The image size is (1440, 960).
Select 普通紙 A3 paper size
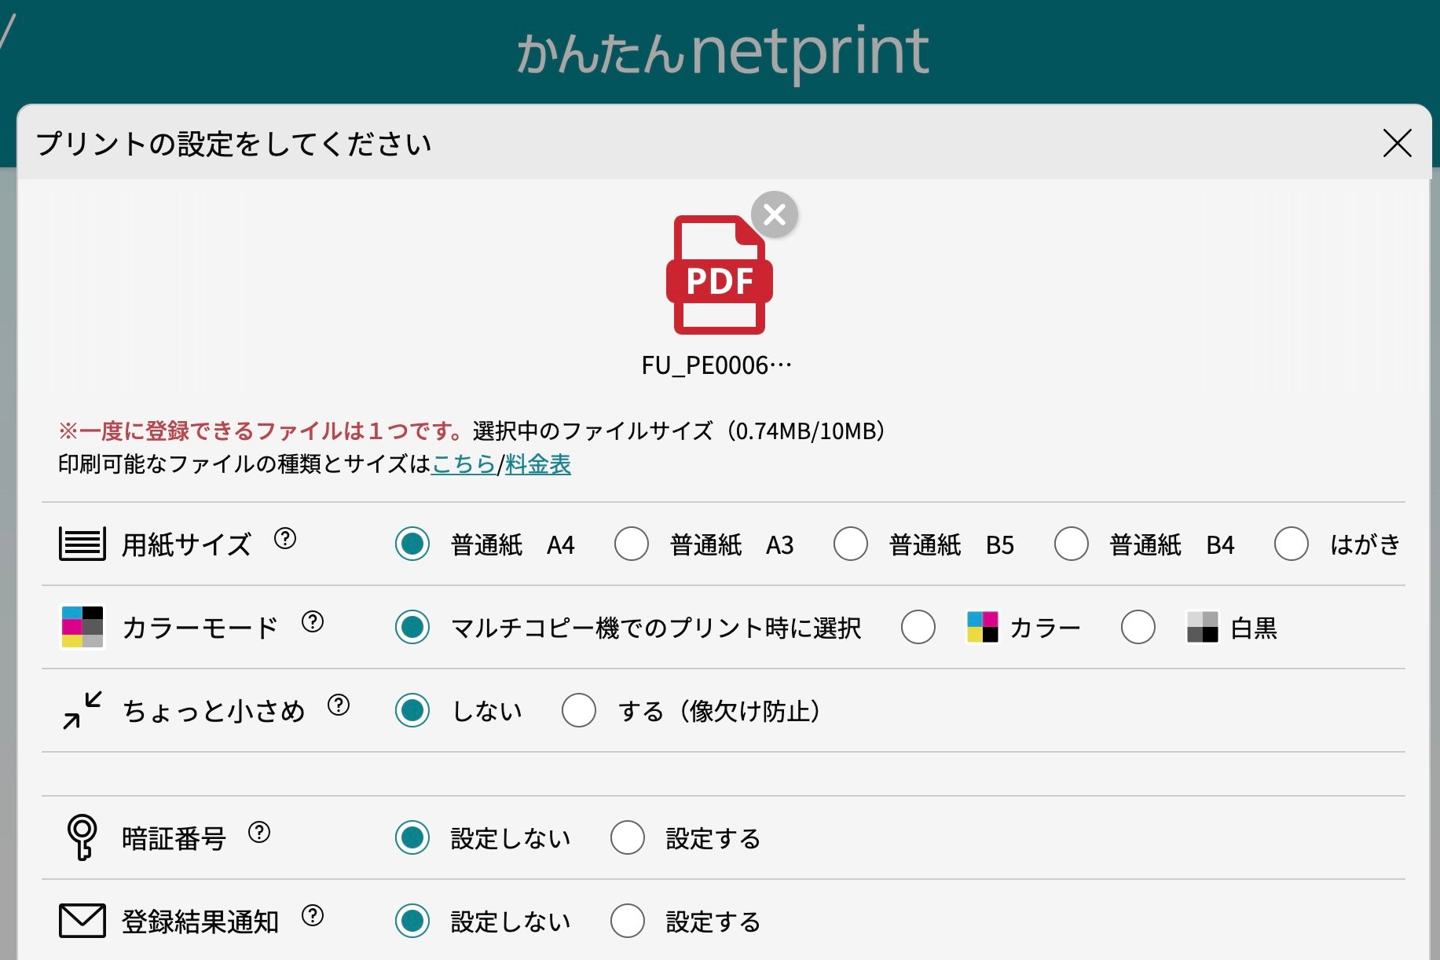(x=632, y=544)
